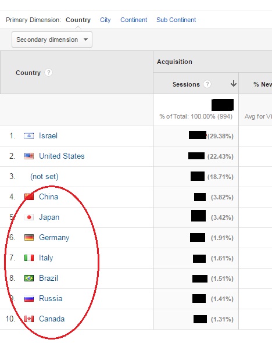The height and width of the screenshot is (343, 272).
Task: Open the Israel country link
Action: coord(48,135)
